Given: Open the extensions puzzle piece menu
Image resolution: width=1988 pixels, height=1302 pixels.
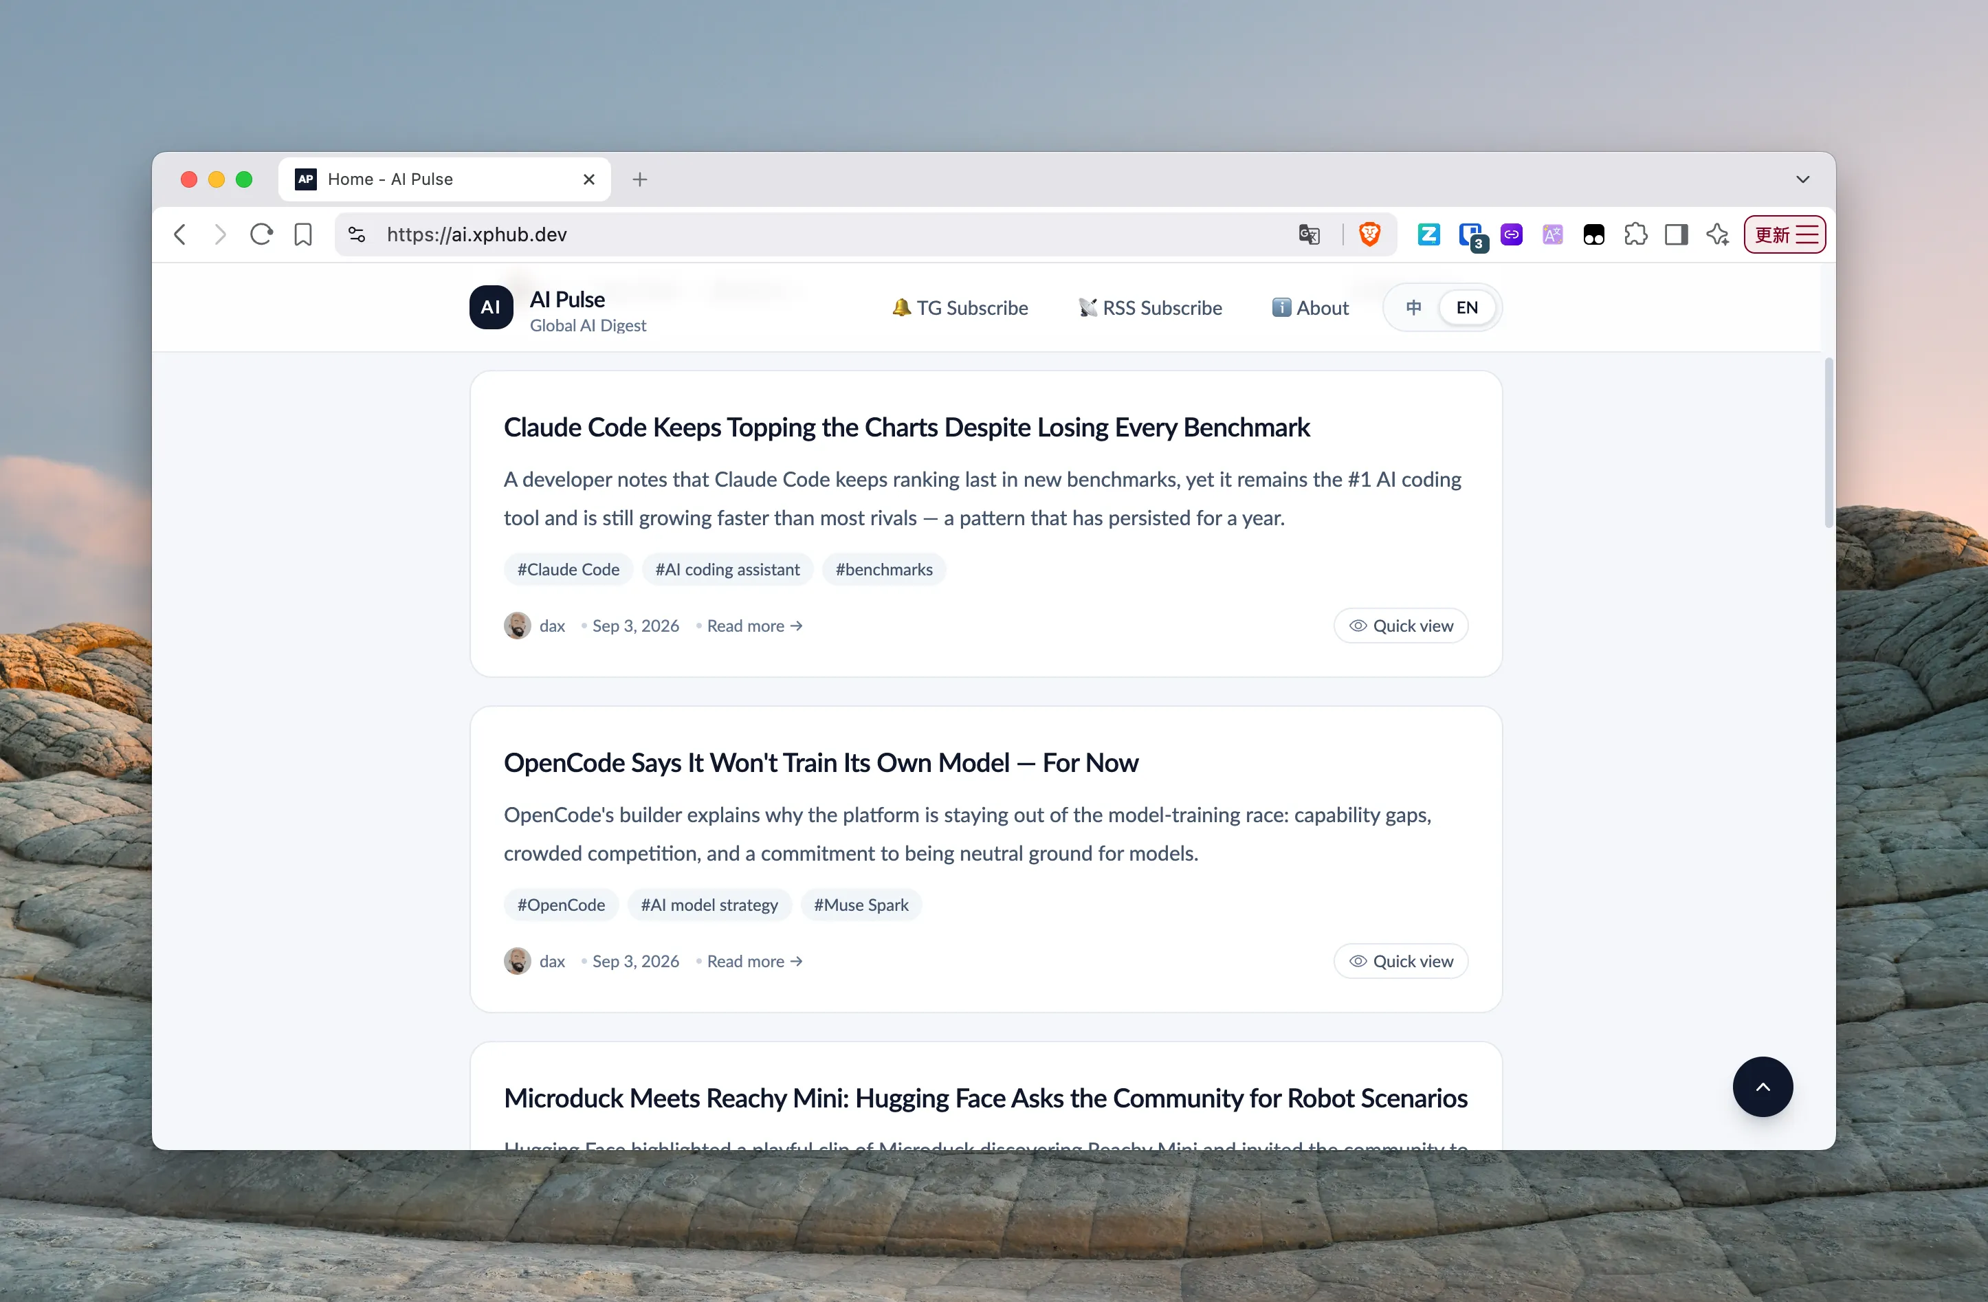Looking at the screenshot, I should tap(1635, 234).
